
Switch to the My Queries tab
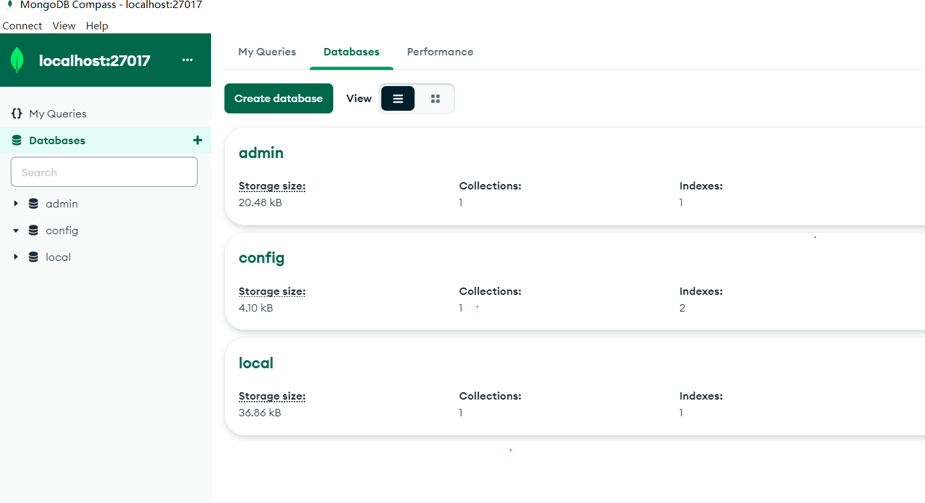(x=267, y=51)
